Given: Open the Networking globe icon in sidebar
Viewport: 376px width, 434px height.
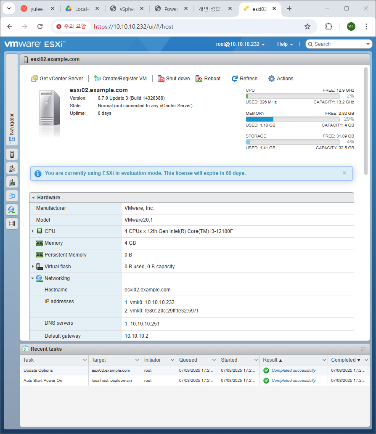Looking at the screenshot, I should tap(12, 209).
